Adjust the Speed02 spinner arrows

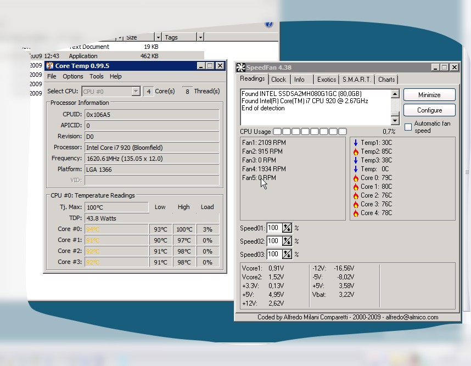point(287,241)
